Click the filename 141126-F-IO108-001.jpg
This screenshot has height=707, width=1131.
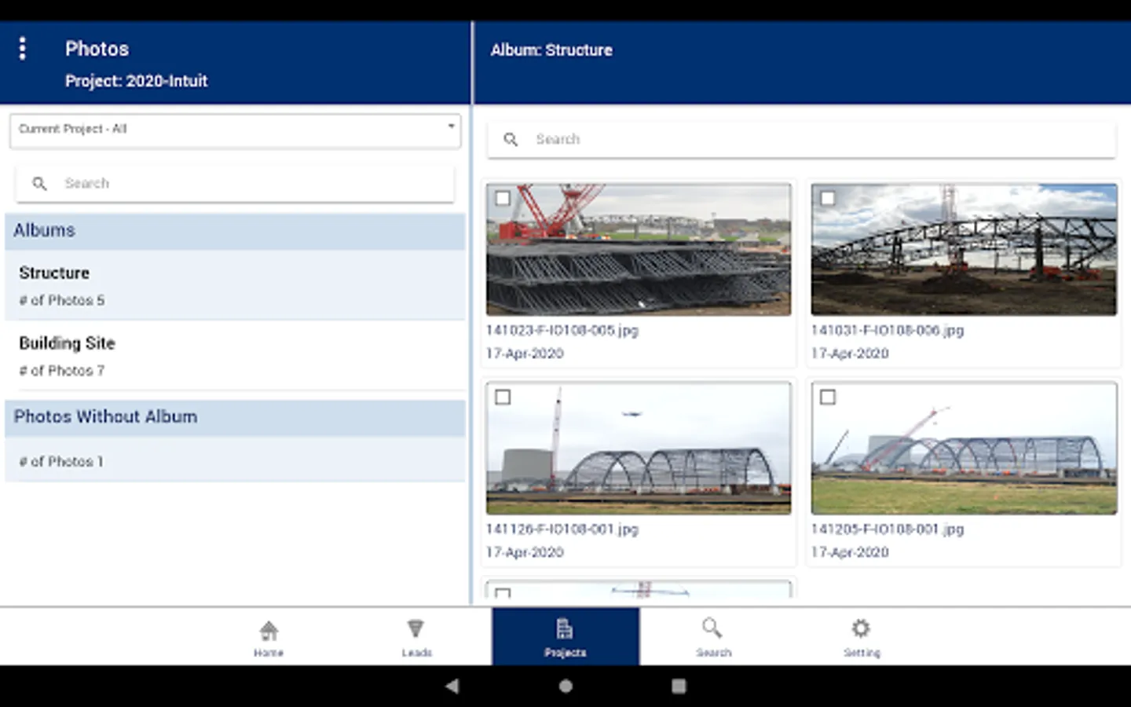[x=562, y=529]
